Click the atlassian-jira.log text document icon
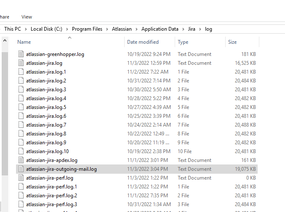 [21, 63]
